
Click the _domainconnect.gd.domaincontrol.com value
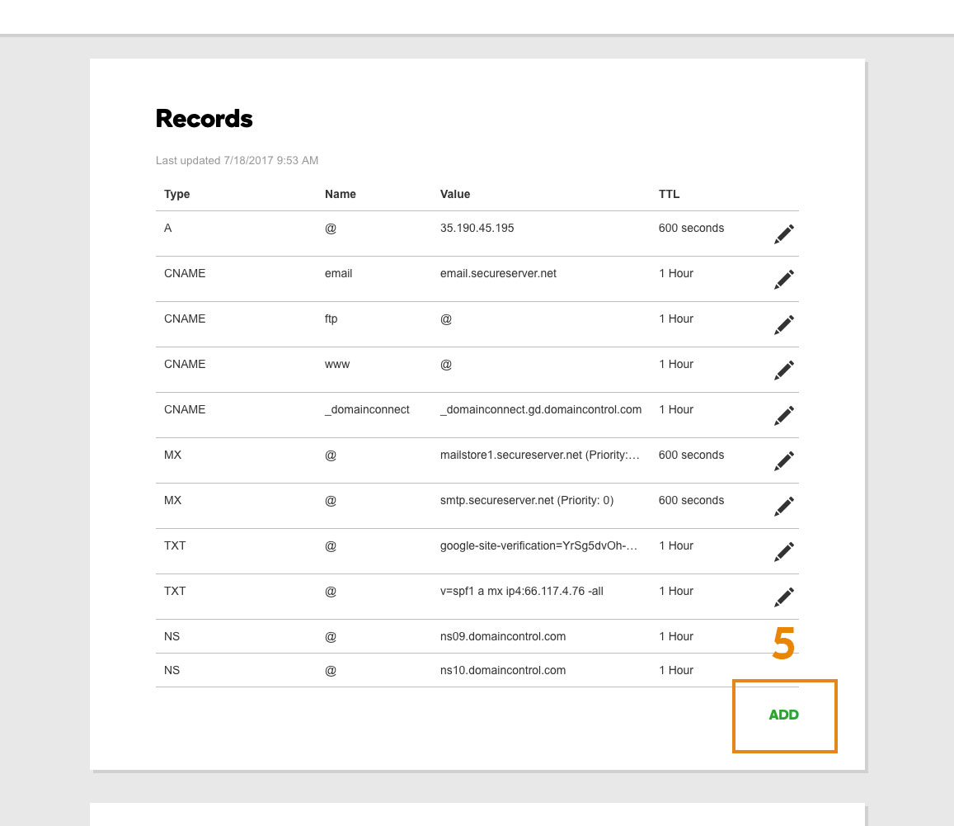[x=541, y=409]
